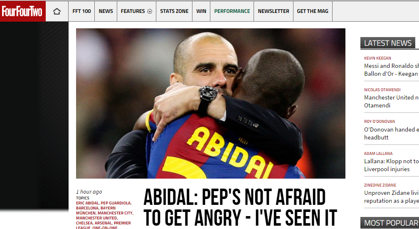Open O'Donovan headbutt news story

click(392, 134)
